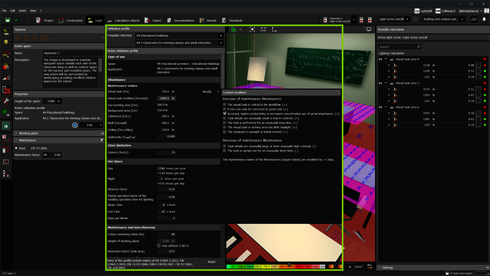Select the 'User defined 0.80 m' radio button
Image resolution: width=490 pixels, height=276 pixels.
pos(159,245)
